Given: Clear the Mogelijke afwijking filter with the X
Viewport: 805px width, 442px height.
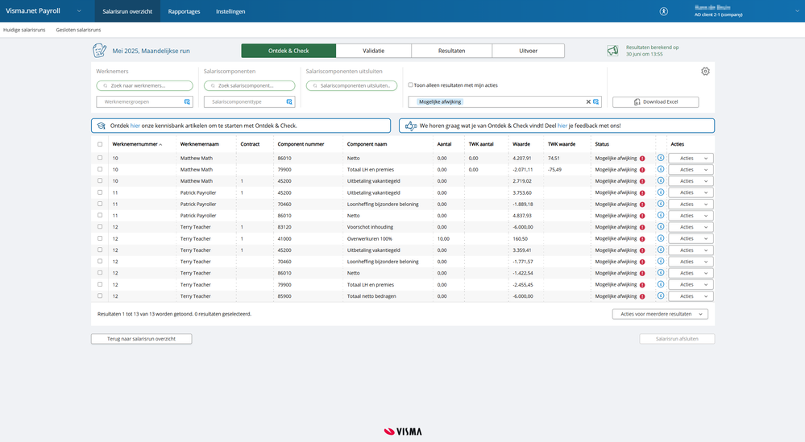Looking at the screenshot, I should pyautogui.click(x=588, y=102).
